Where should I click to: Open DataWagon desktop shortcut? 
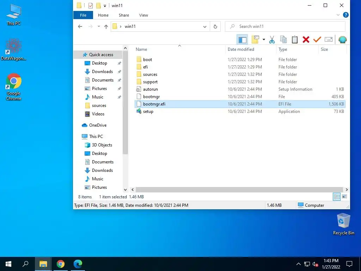coord(14,49)
